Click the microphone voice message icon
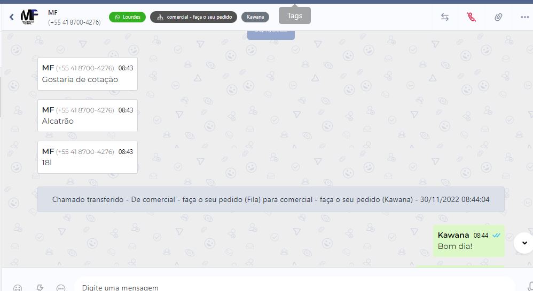533x291 pixels. (x=529, y=286)
